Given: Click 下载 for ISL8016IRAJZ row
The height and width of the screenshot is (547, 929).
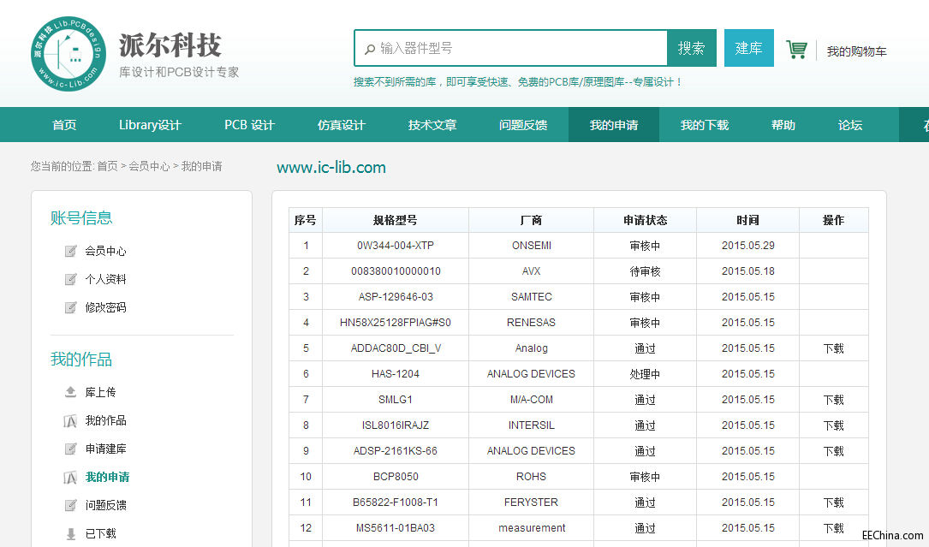Looking at the screenshot, I should 834,425.
